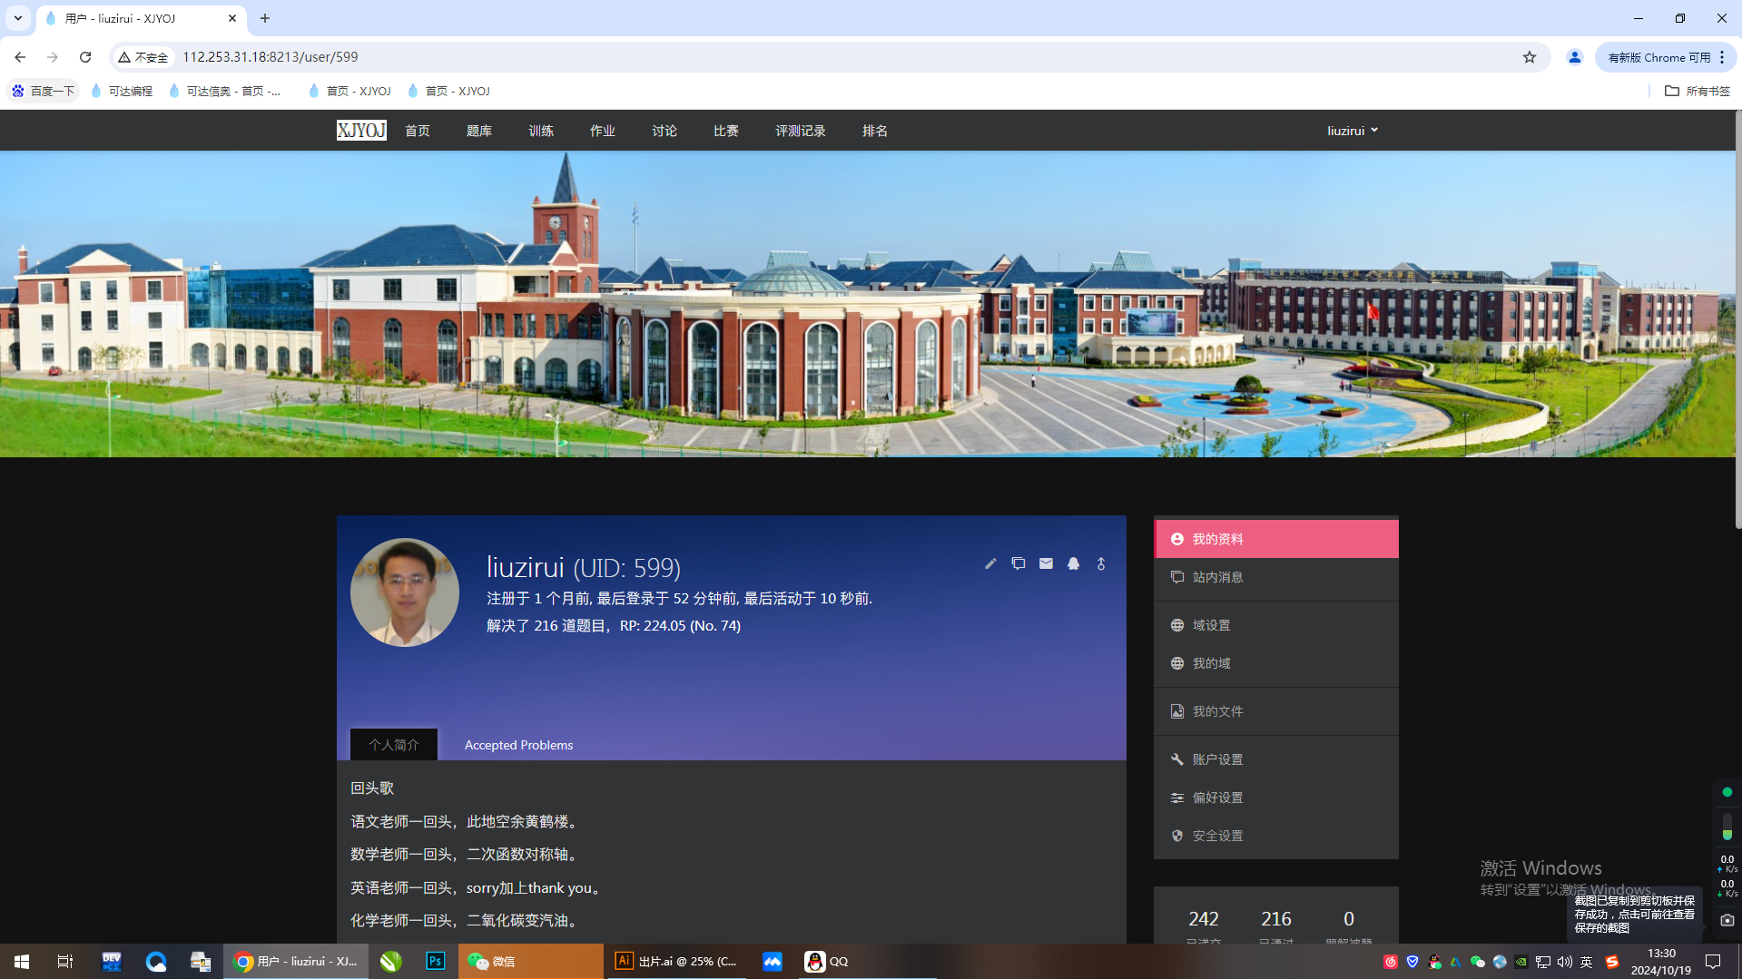Click the Windows Start button
This screenshot has width=1742, height=979.
coord(22,961)
